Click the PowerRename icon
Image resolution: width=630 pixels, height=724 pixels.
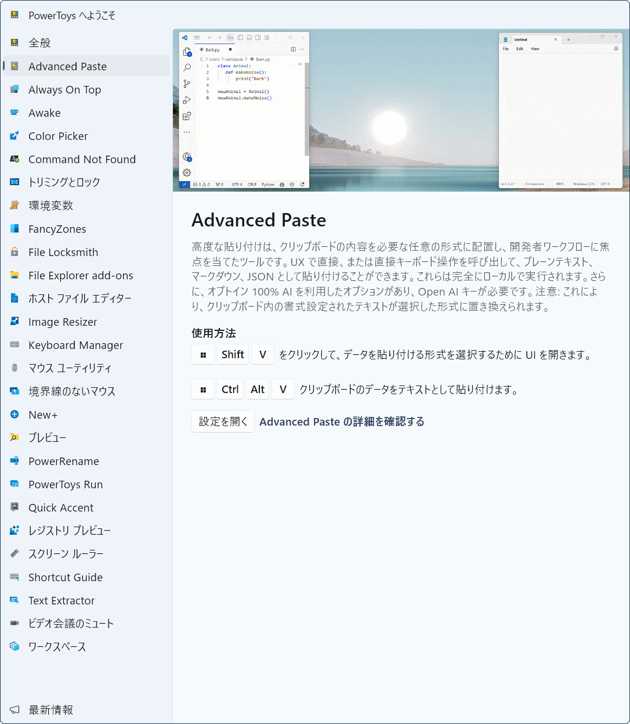tap(15, 461)
